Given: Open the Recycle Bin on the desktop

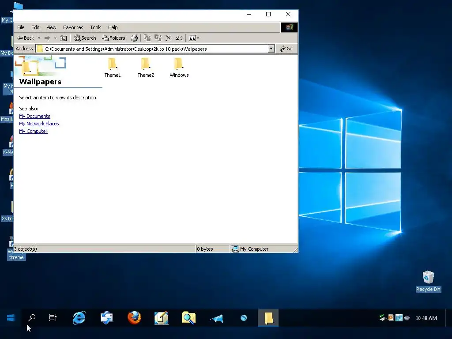Looking at the screenshot, I should pyautogui.click(x=428, y=281).
